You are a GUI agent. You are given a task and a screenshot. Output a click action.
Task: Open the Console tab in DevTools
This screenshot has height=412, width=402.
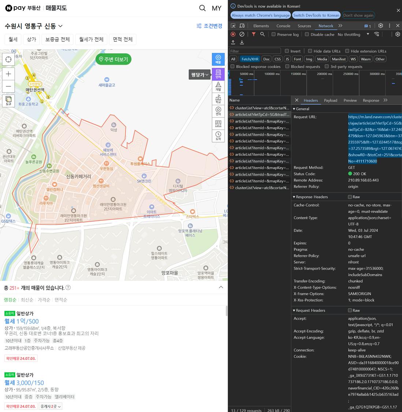[283, 26]
